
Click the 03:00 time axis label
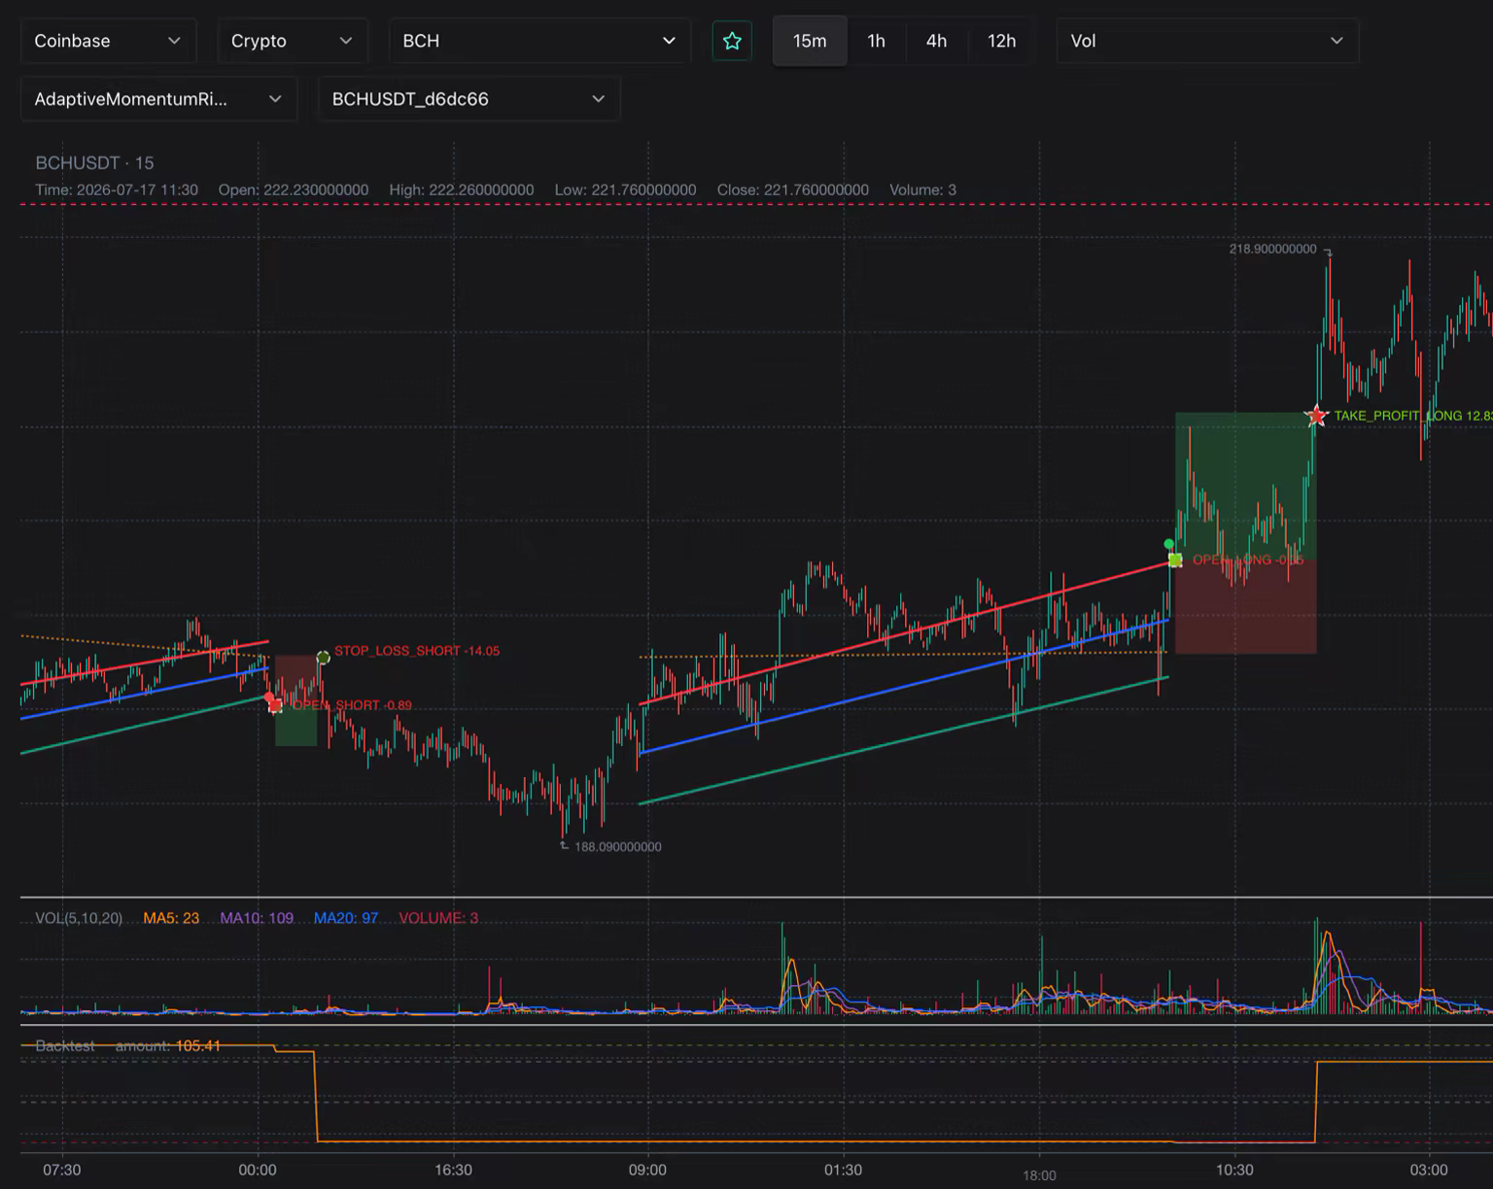click(1429, 1171)
